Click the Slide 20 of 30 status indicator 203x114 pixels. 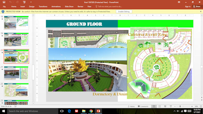6,106
